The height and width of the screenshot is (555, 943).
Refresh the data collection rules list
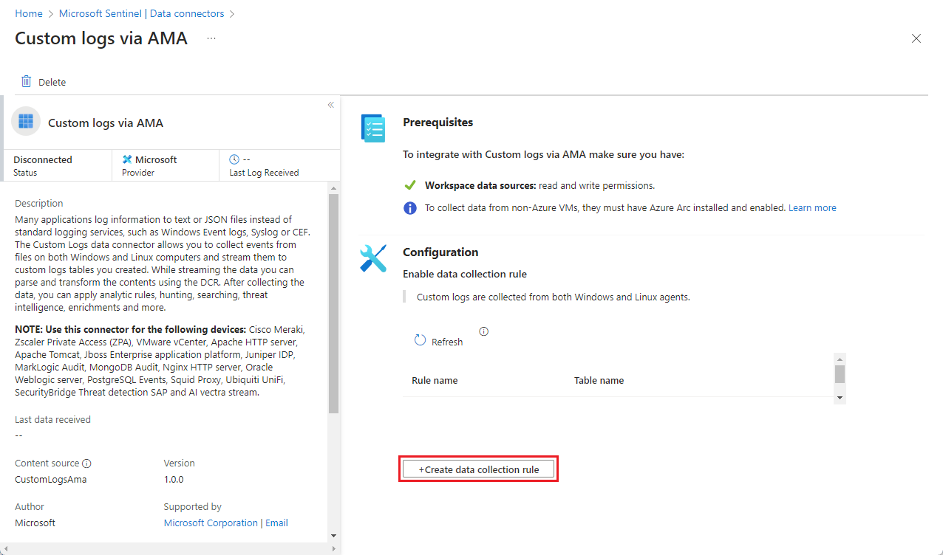pyautogui.click(x=438, y=341)
